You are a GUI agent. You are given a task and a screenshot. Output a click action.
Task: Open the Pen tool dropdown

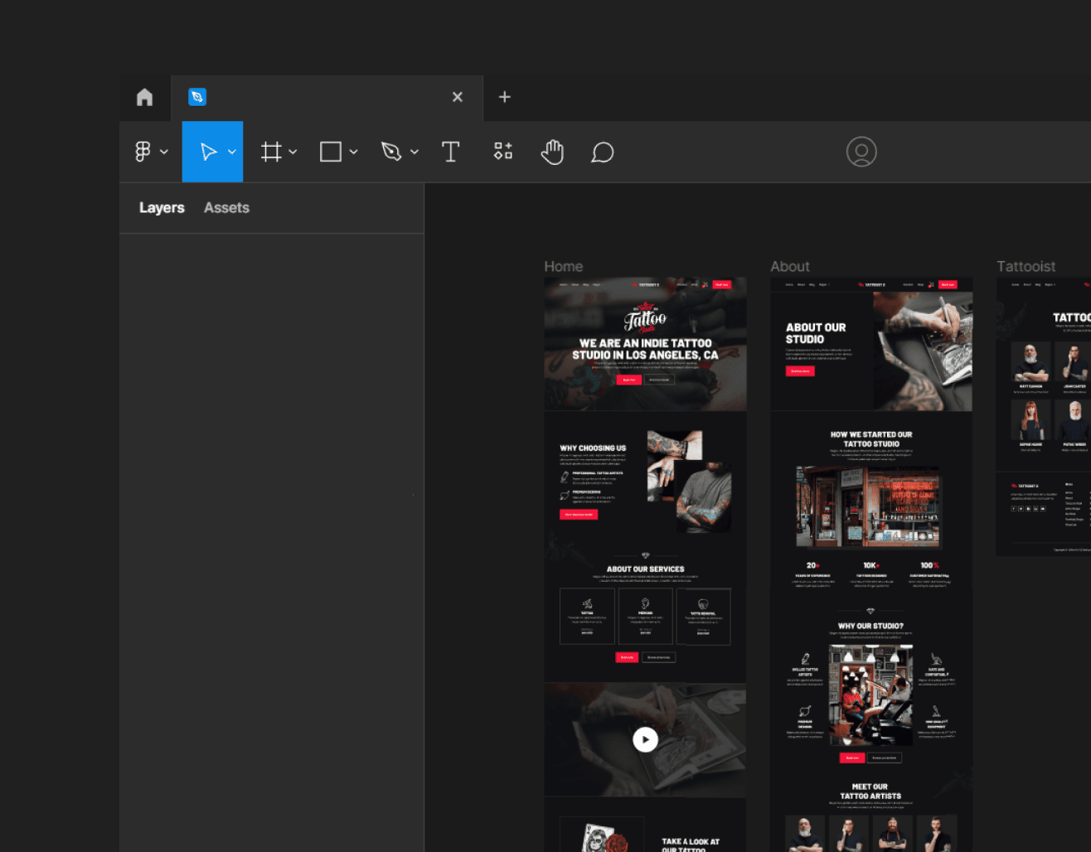click(x=415, y=152)
